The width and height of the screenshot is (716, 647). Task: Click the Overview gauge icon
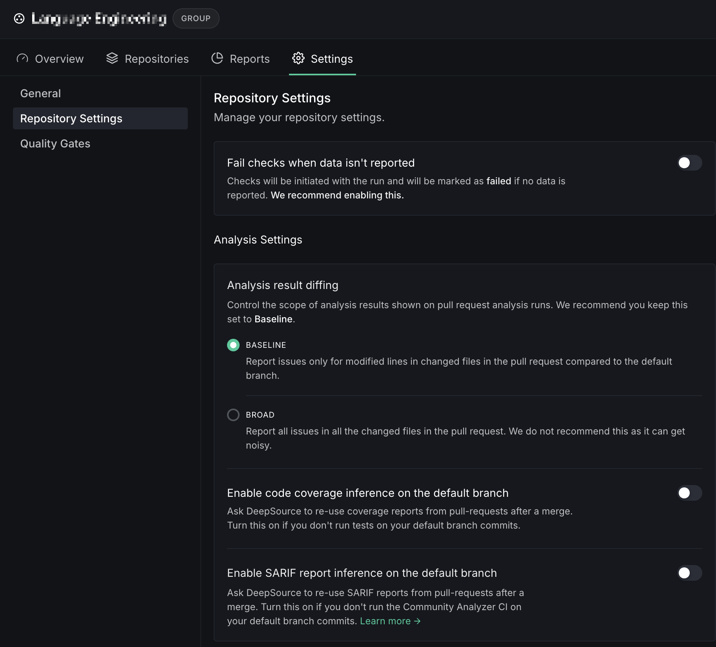[x=22, y=58]
